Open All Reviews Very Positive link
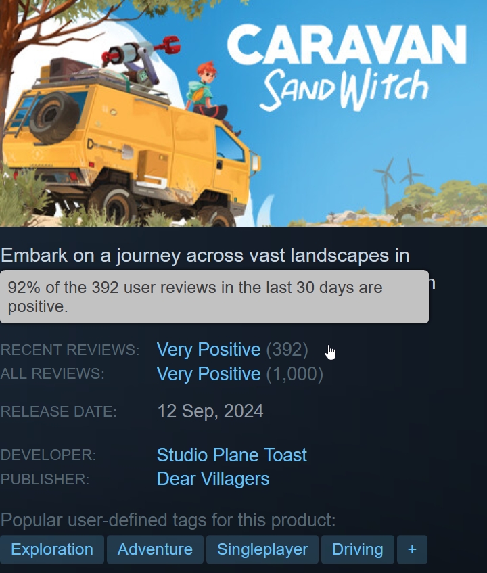 pos(208,374)
